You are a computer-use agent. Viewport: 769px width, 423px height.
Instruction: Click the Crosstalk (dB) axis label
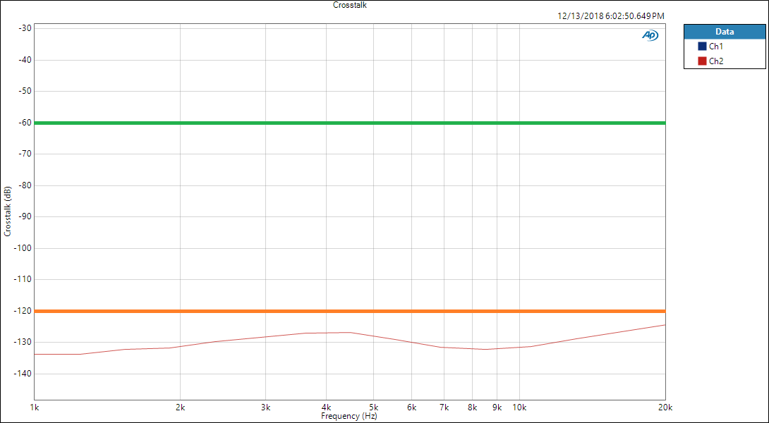(x=7, y=213)
